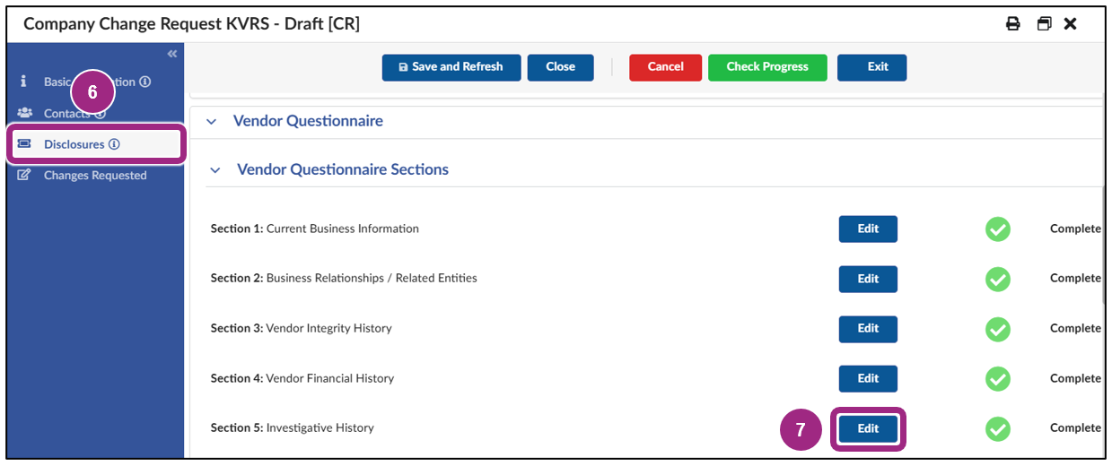1112x466 pixels.
Task: Click green check icon for Section 2
Action: [997, 279]
